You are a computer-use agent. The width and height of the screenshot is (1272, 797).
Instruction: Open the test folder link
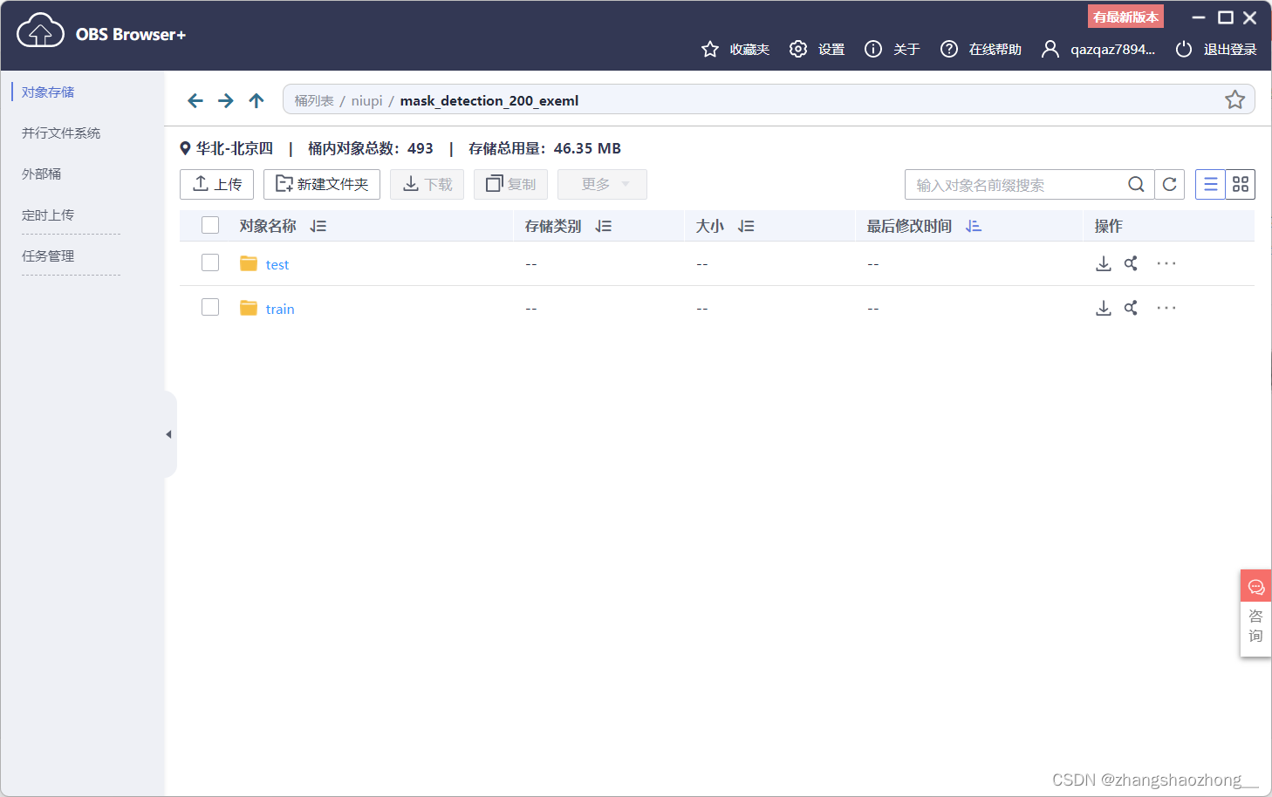[277, 264]
